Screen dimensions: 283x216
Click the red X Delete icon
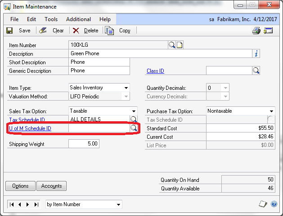tap(76, 31)
